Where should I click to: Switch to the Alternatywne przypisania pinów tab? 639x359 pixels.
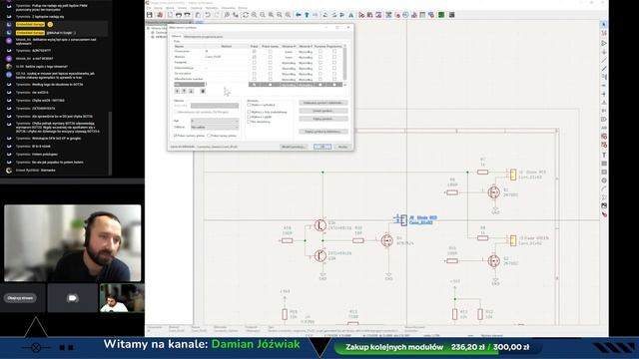(x=203, y=37)
